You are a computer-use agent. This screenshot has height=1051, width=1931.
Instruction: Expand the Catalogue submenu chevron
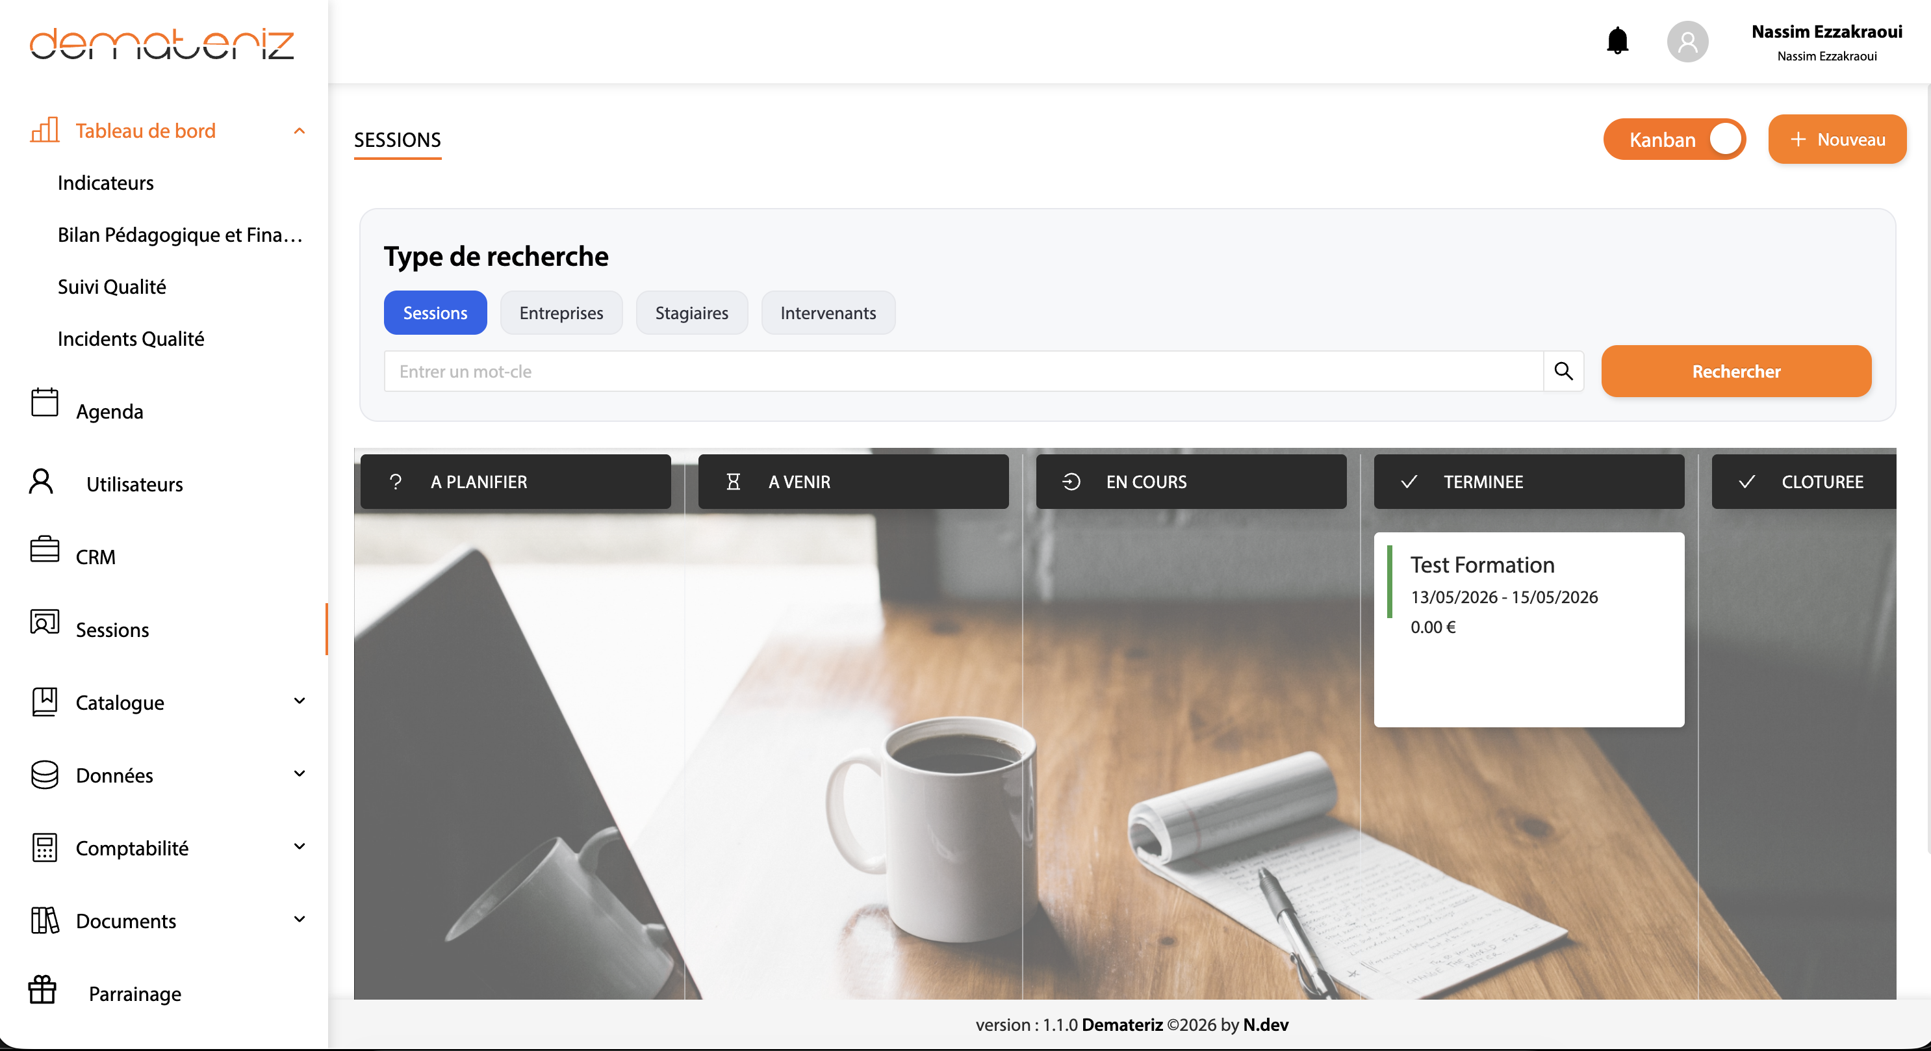pos(299,700)
